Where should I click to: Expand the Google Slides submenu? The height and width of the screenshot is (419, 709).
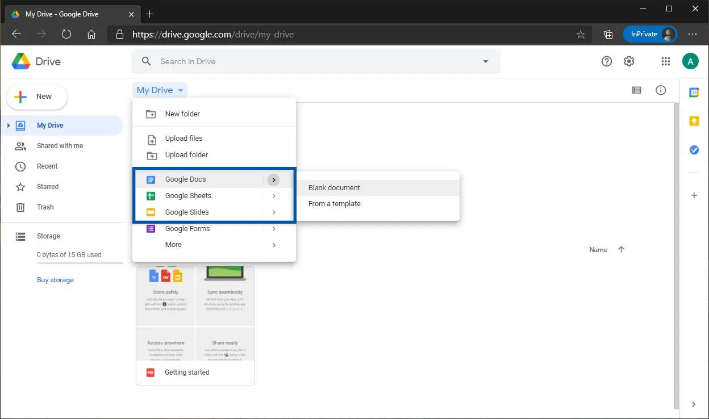pyautogui.click(x=274, y=212)
